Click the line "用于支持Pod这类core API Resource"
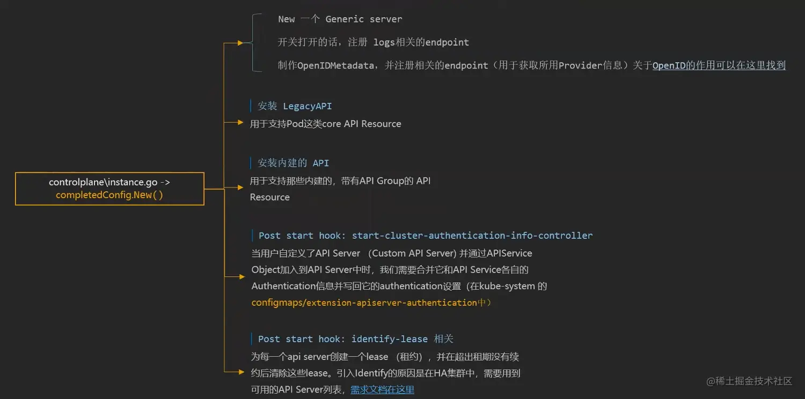This screenshot has width=805, height=399. tap(325, 124)
